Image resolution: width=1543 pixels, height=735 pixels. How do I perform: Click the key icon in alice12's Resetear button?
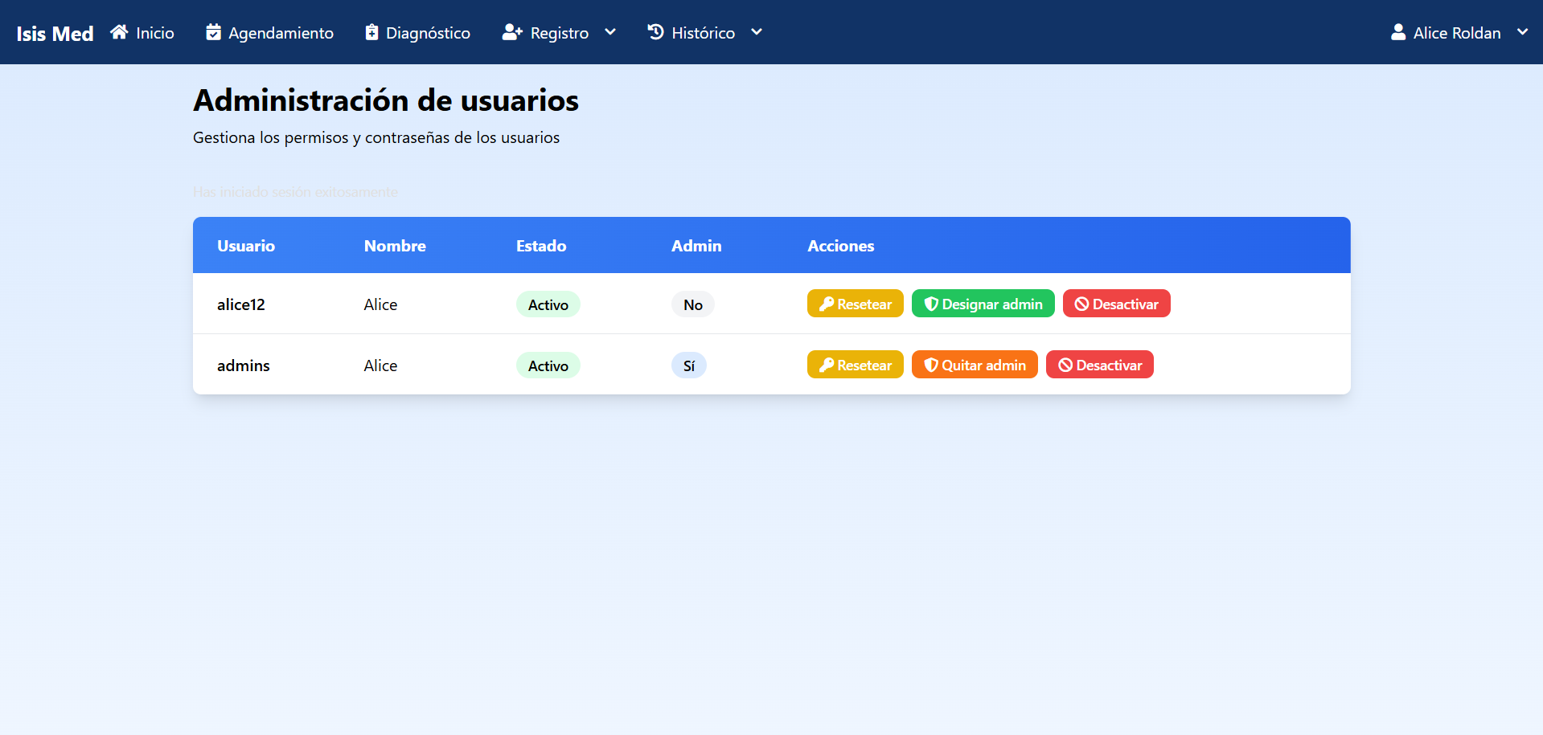[826, 304]
